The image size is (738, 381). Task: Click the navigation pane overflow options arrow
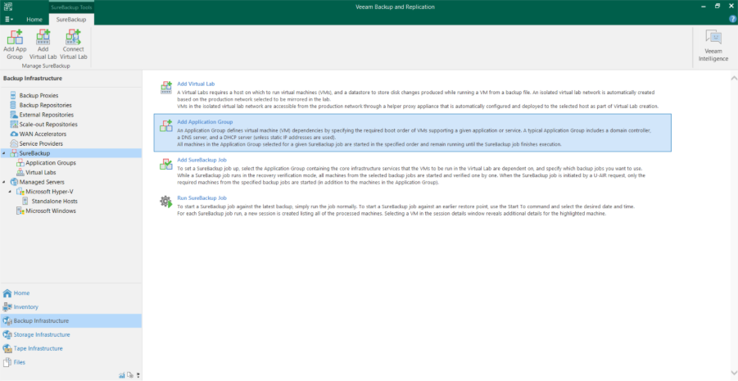tap(138, 375)
